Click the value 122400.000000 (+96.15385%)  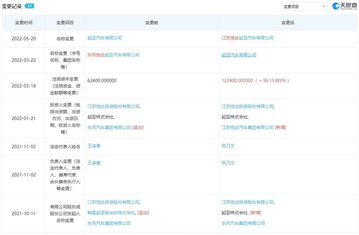(x=255, y=81)
